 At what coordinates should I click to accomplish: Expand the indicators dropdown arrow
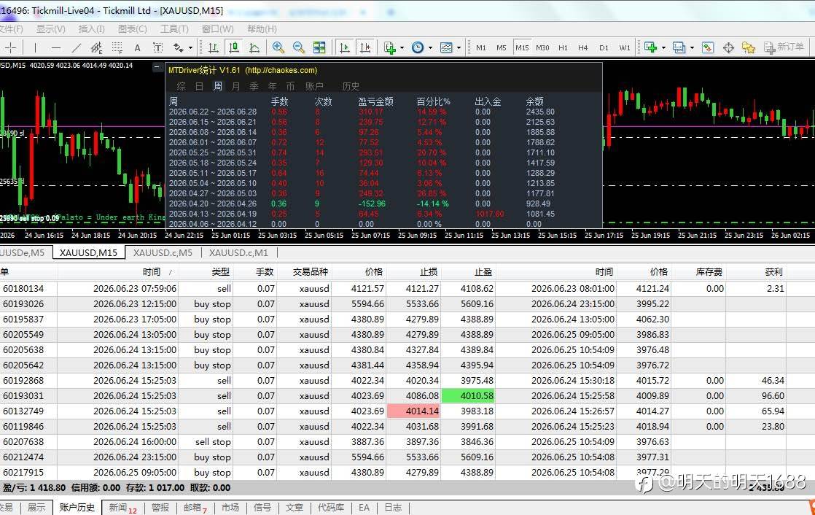point(402,48)
